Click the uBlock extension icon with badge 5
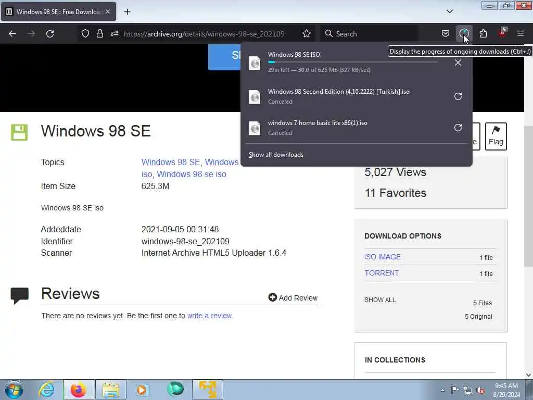The width and height of the screenshot is (533, 400). coord(502,33)
